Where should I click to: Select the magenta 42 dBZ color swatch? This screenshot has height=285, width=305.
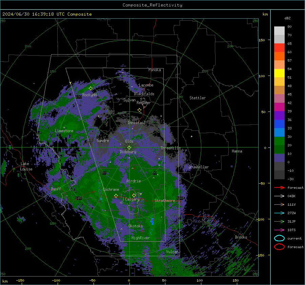point(279,107)
